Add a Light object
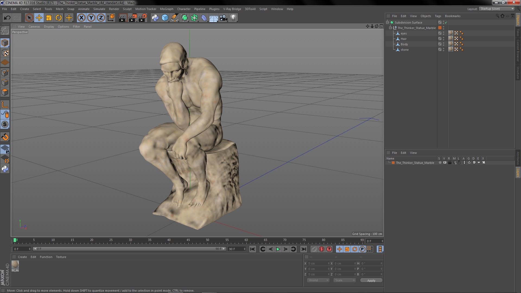The height and width of the screenshot is (293, 521). coord(233,18)
